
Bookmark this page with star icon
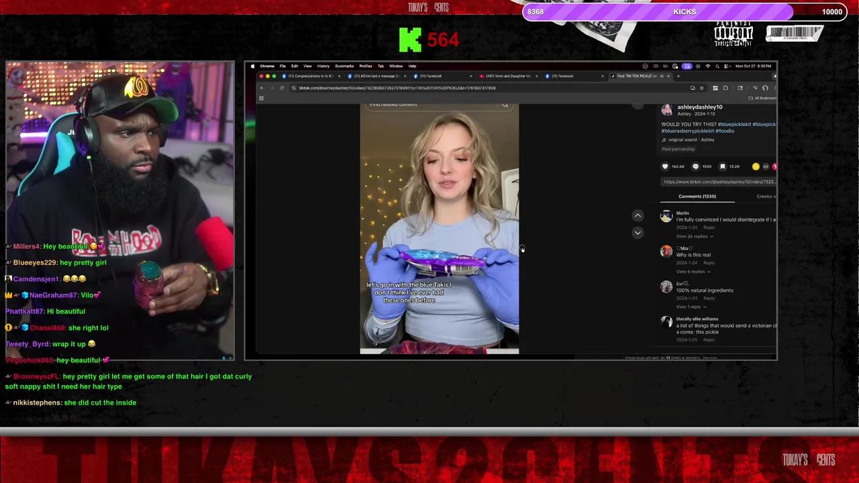click(702, 88)
